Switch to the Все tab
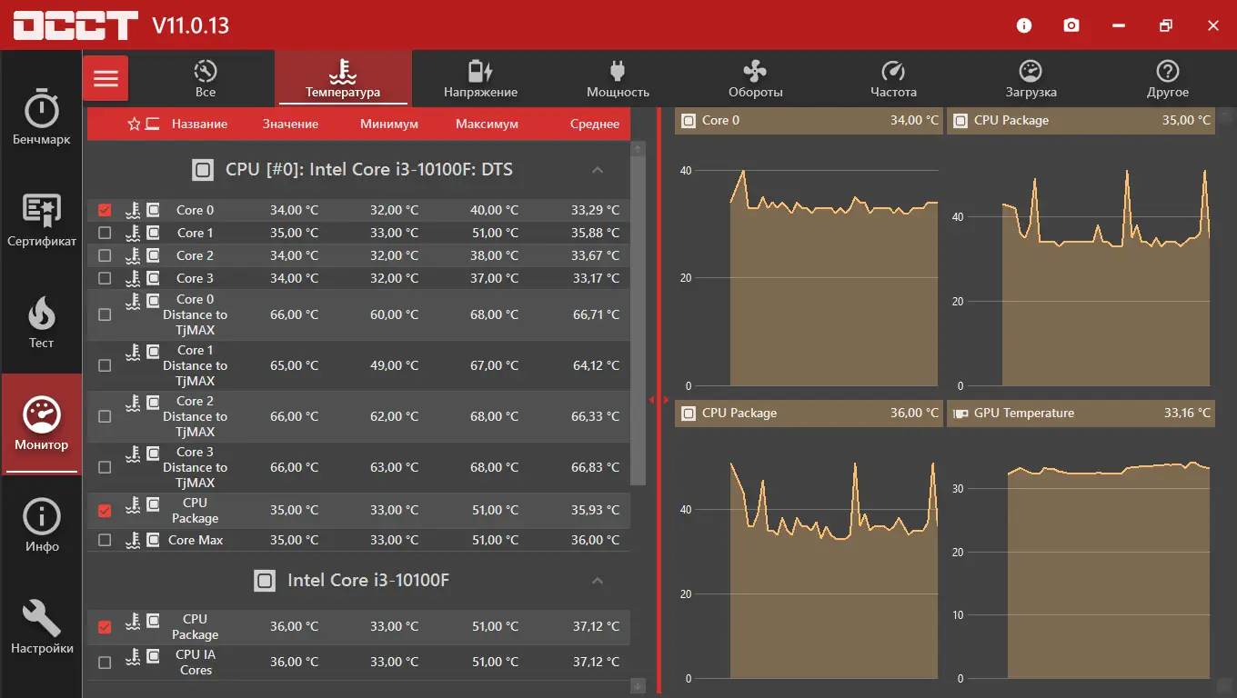This screenshot has width=1237, height=698. (x=206, y=78)
